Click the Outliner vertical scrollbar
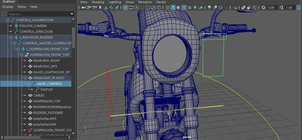This screenshot has height=140, width=302. pos(73,38)
